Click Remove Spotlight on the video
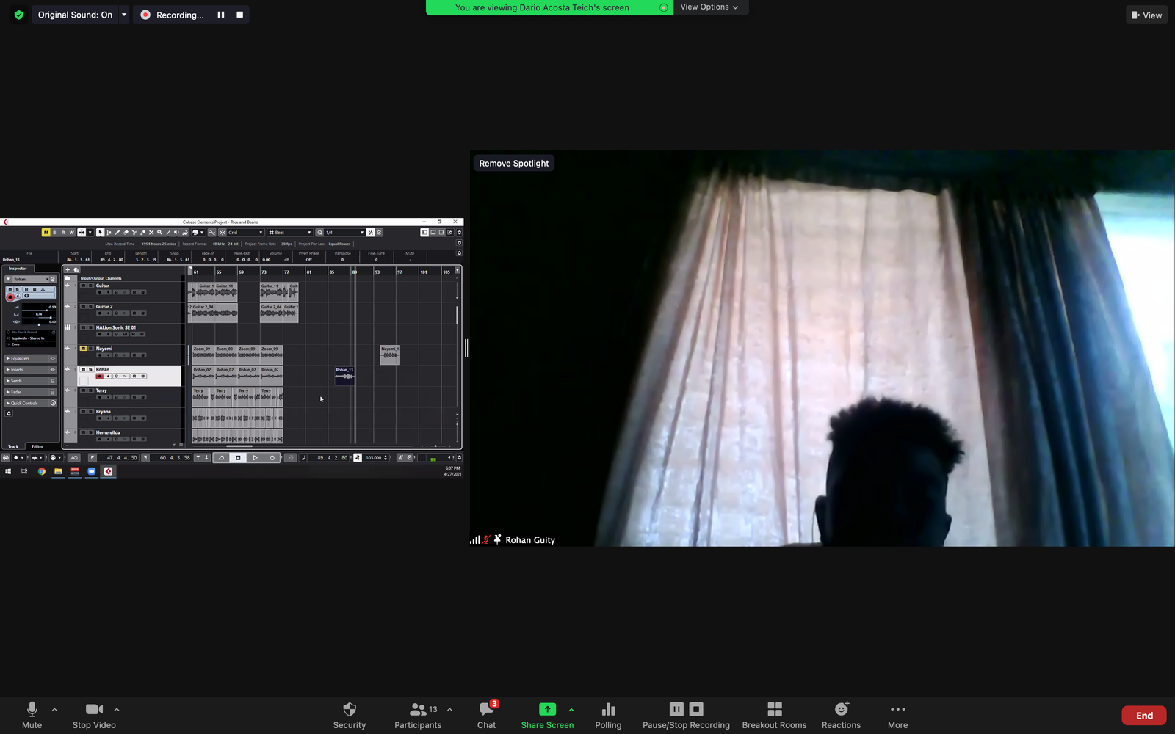1175x734 pixels. coord(514,164)
